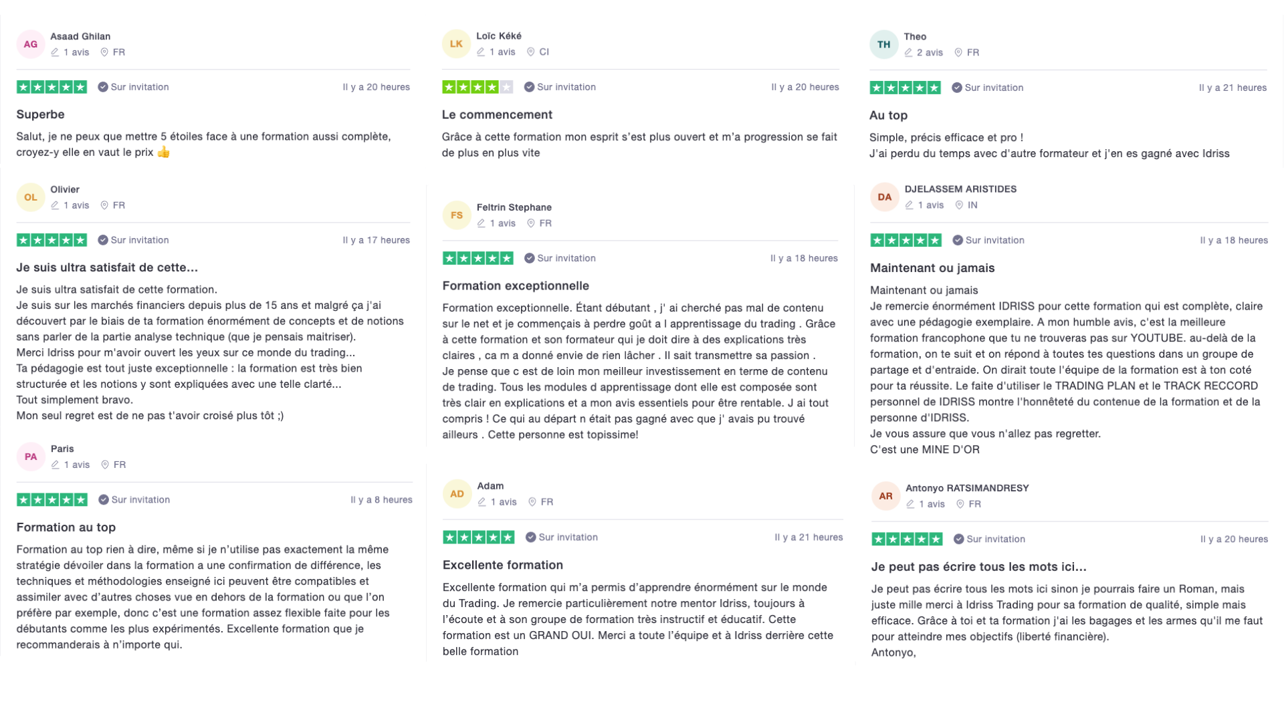1284x722 pixels.
Task: Click the PA avatar for Paris
Action: tap(31, 457)
